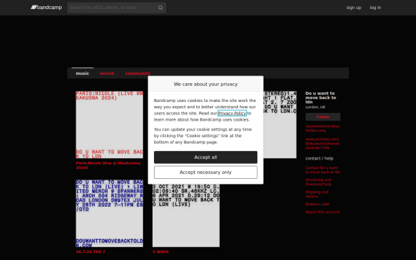
Task: Focus the artist, album, or track search field
Action: click(116, 8)
